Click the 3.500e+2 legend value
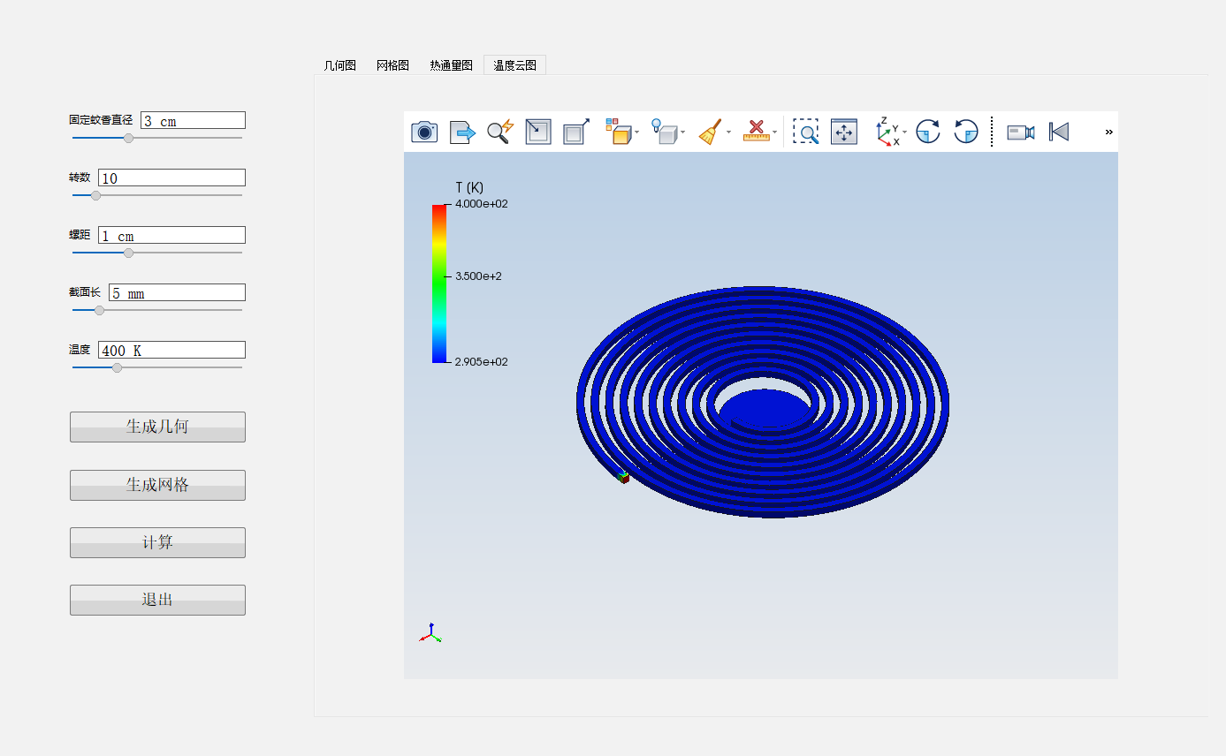1226x756 pixels. point(478,276)
